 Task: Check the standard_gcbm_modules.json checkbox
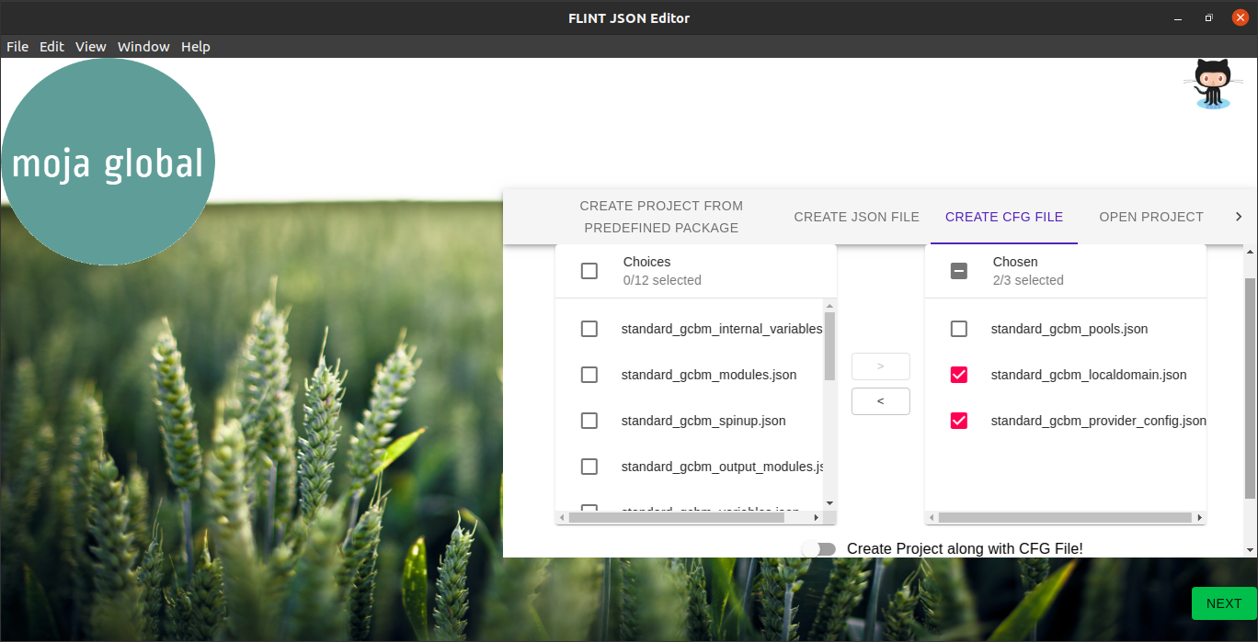tap(589, 375)
